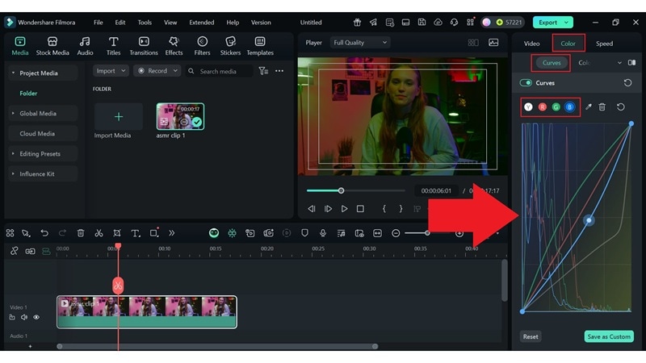Screen dimensions: 646x363
Task: Select the Curves sub-tab
Action: tap(552, 63)
